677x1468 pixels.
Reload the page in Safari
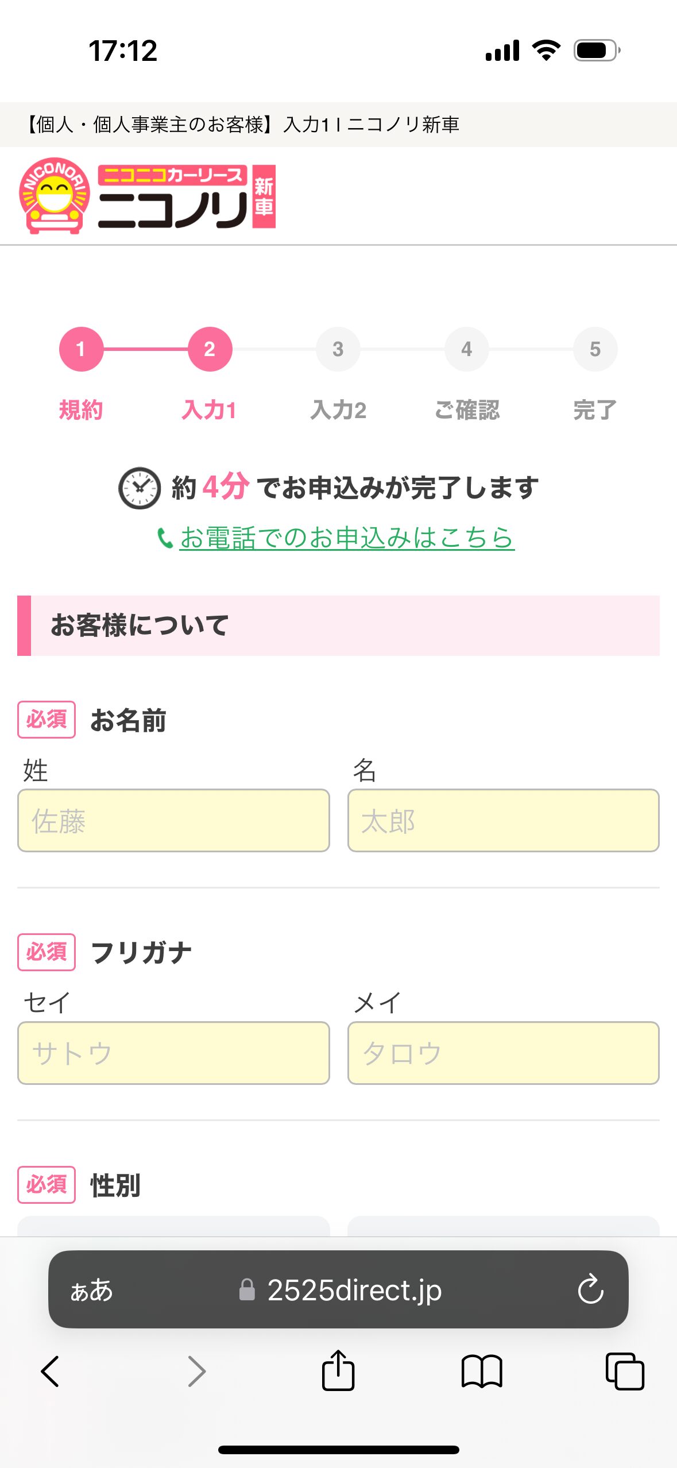coord(590,1289)
